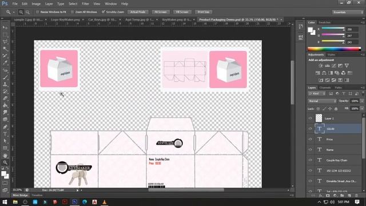Open the Fill slider dropdown arrow

click(x=362, y=109)
